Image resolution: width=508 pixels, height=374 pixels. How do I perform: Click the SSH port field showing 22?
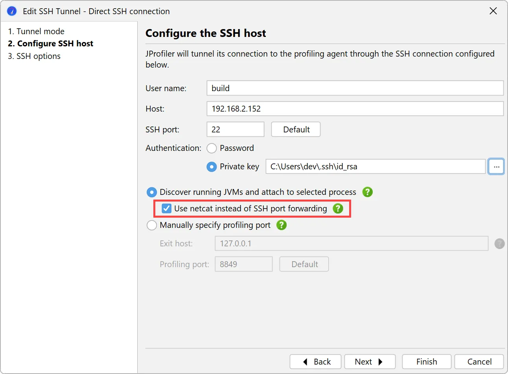[236, 129]
